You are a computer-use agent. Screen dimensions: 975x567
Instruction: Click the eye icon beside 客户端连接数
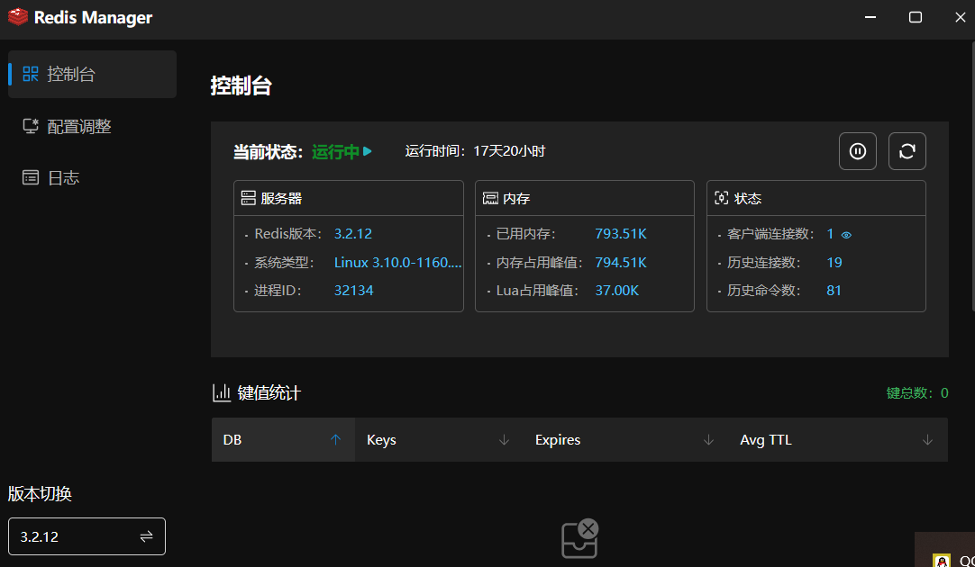(846, 235)
